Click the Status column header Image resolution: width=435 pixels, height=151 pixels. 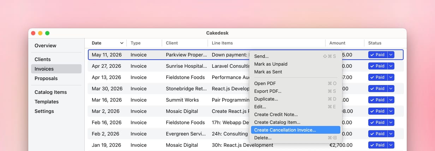click(384, 43)
